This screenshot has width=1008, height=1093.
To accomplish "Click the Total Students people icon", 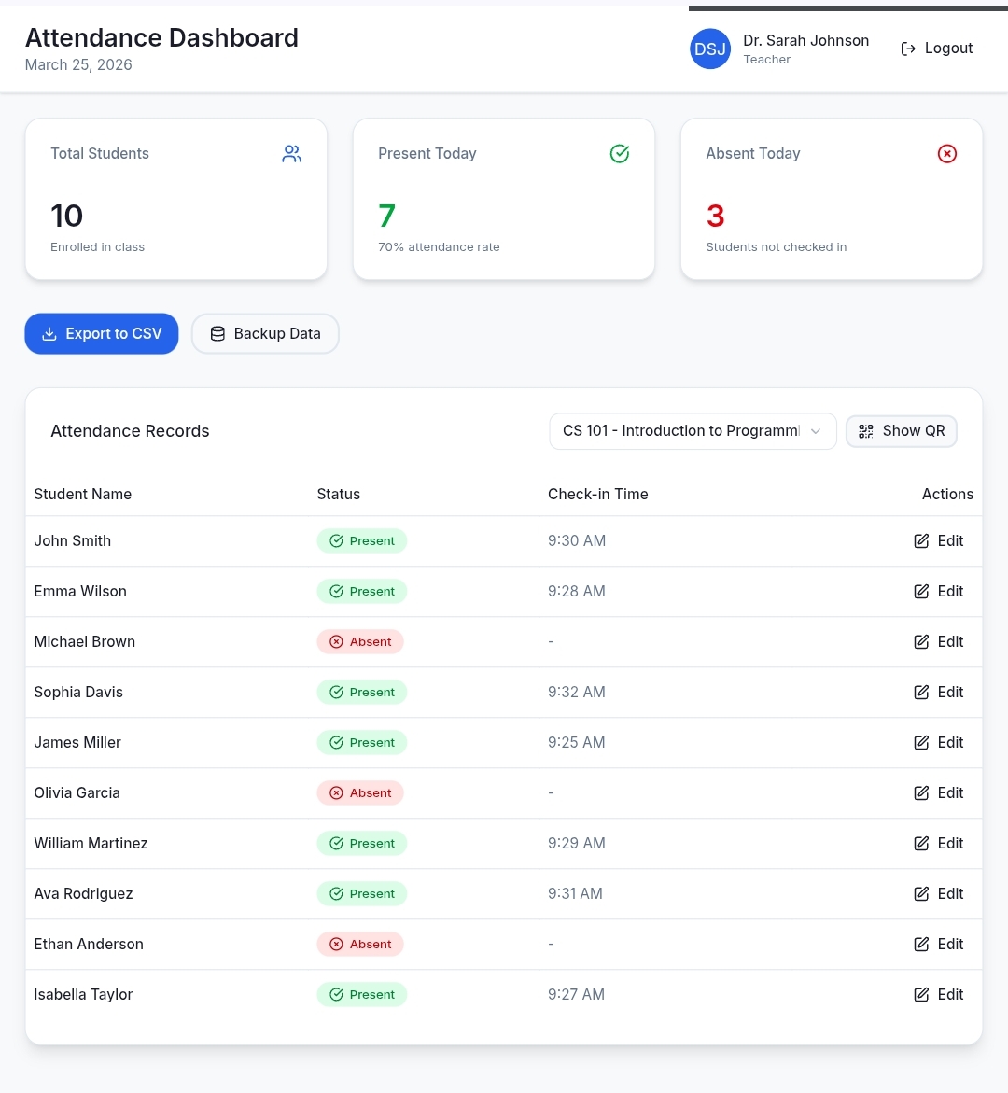I will [292, 154].
